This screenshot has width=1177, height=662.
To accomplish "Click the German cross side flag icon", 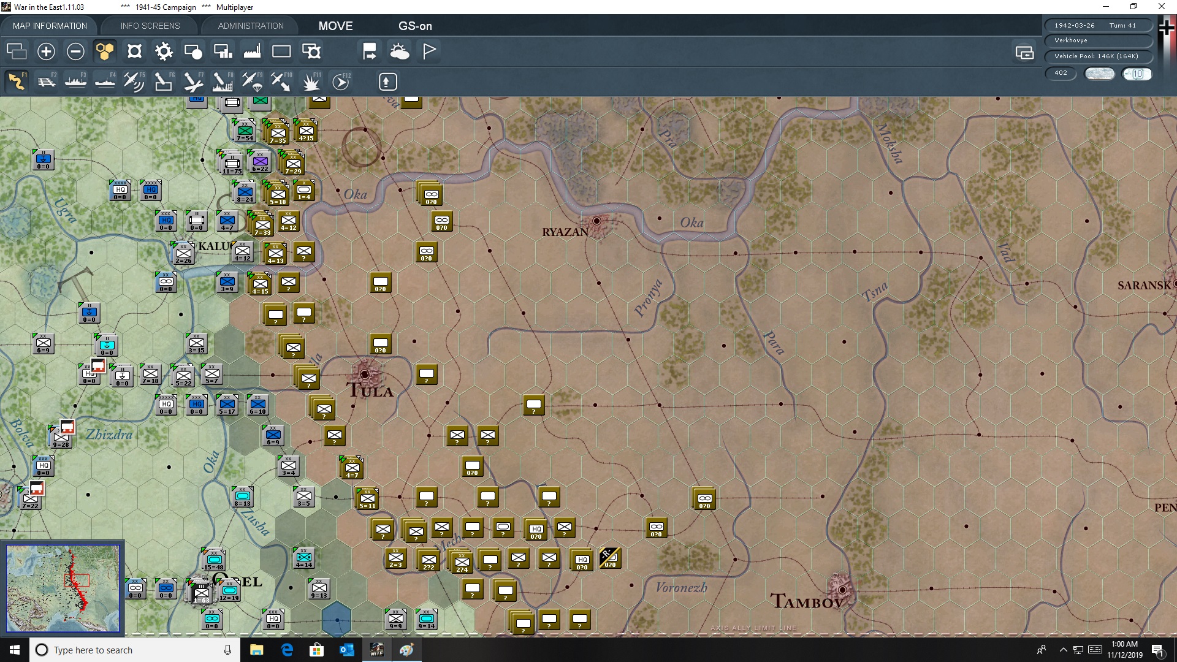I will point(1167,28).
